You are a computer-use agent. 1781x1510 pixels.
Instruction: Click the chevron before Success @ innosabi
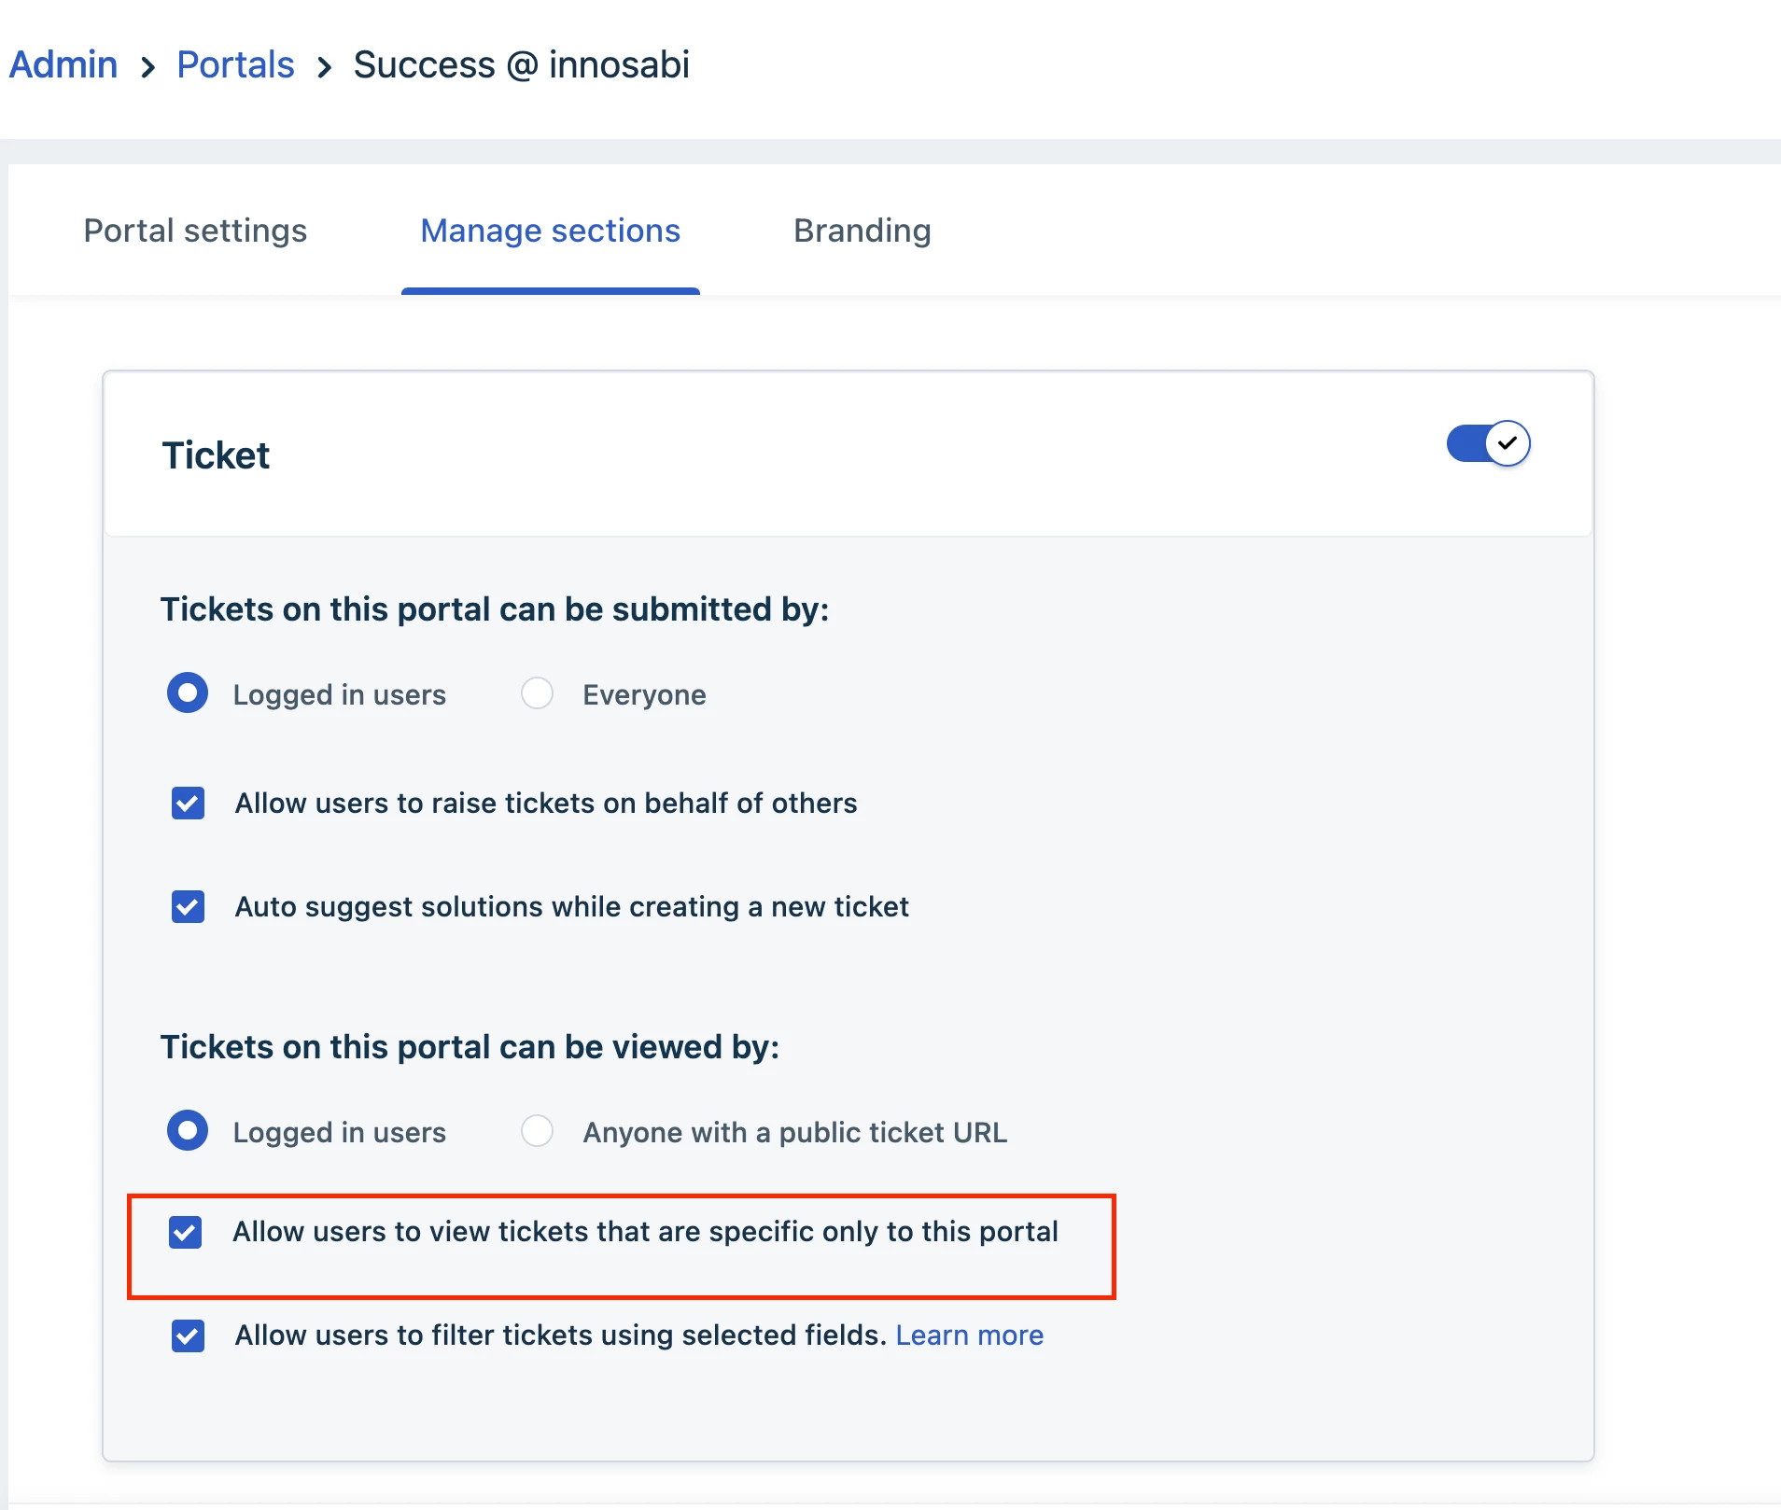[324, 67]
